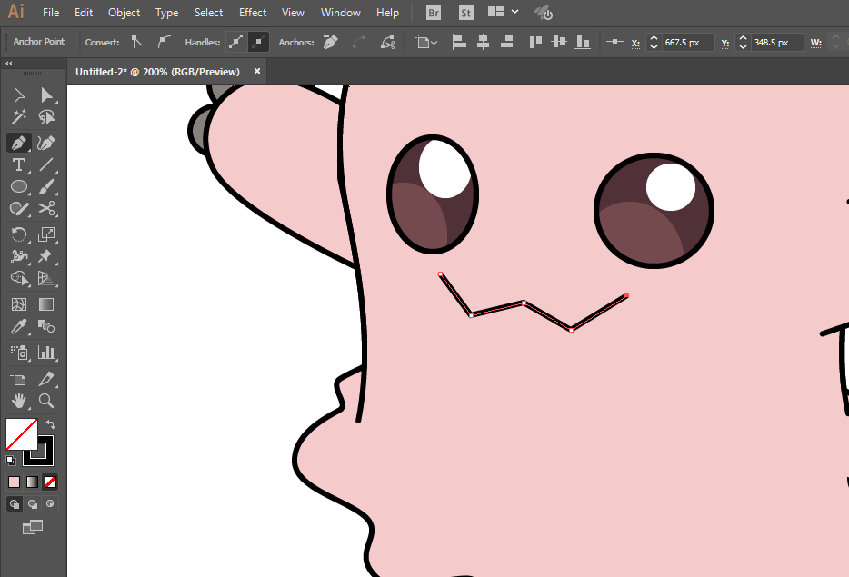849x577 pixels.
Task: Apply Gradient mode button
Action: (32, 482)
